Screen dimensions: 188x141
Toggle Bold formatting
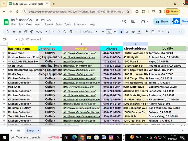click(121, 32)
